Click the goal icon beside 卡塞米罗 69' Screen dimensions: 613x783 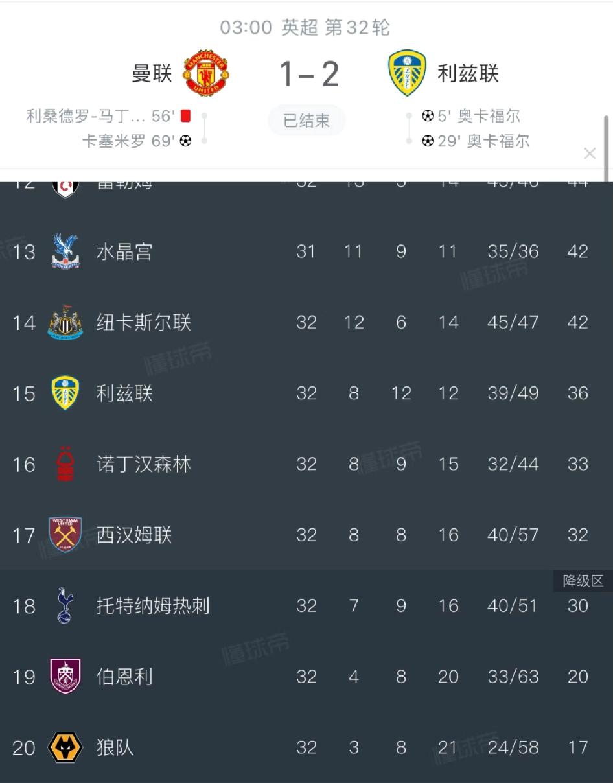[x=185, y=139]
